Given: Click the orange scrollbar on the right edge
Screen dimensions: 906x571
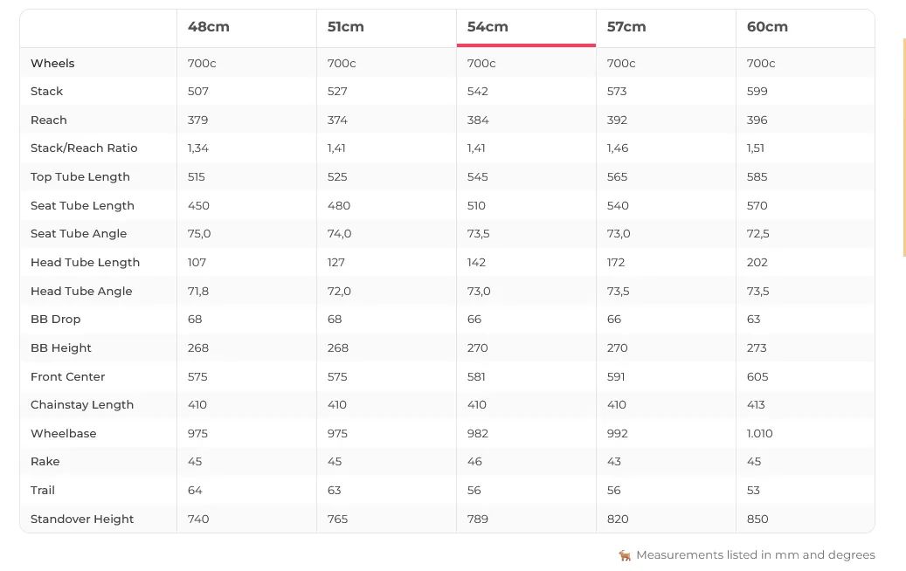Looking at the screenshot, I should (903, 148).
